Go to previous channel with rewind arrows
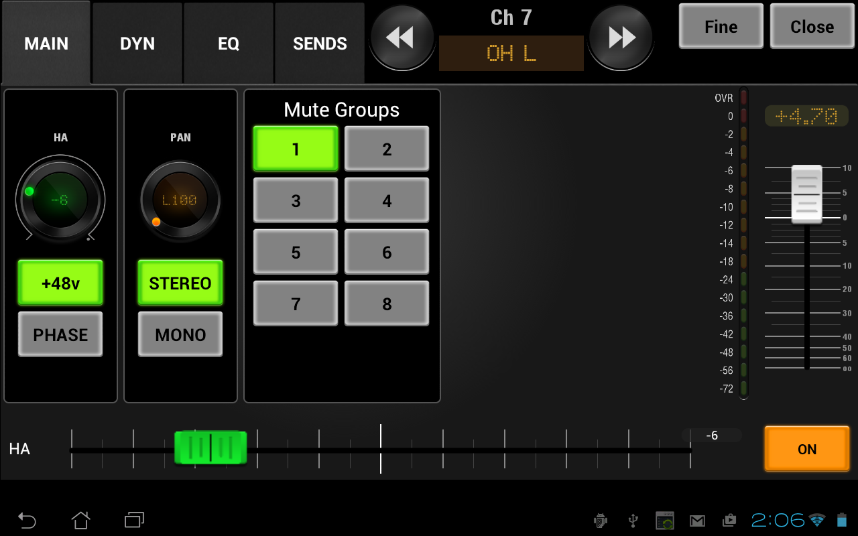858x536 pixels. pos(402,38)
